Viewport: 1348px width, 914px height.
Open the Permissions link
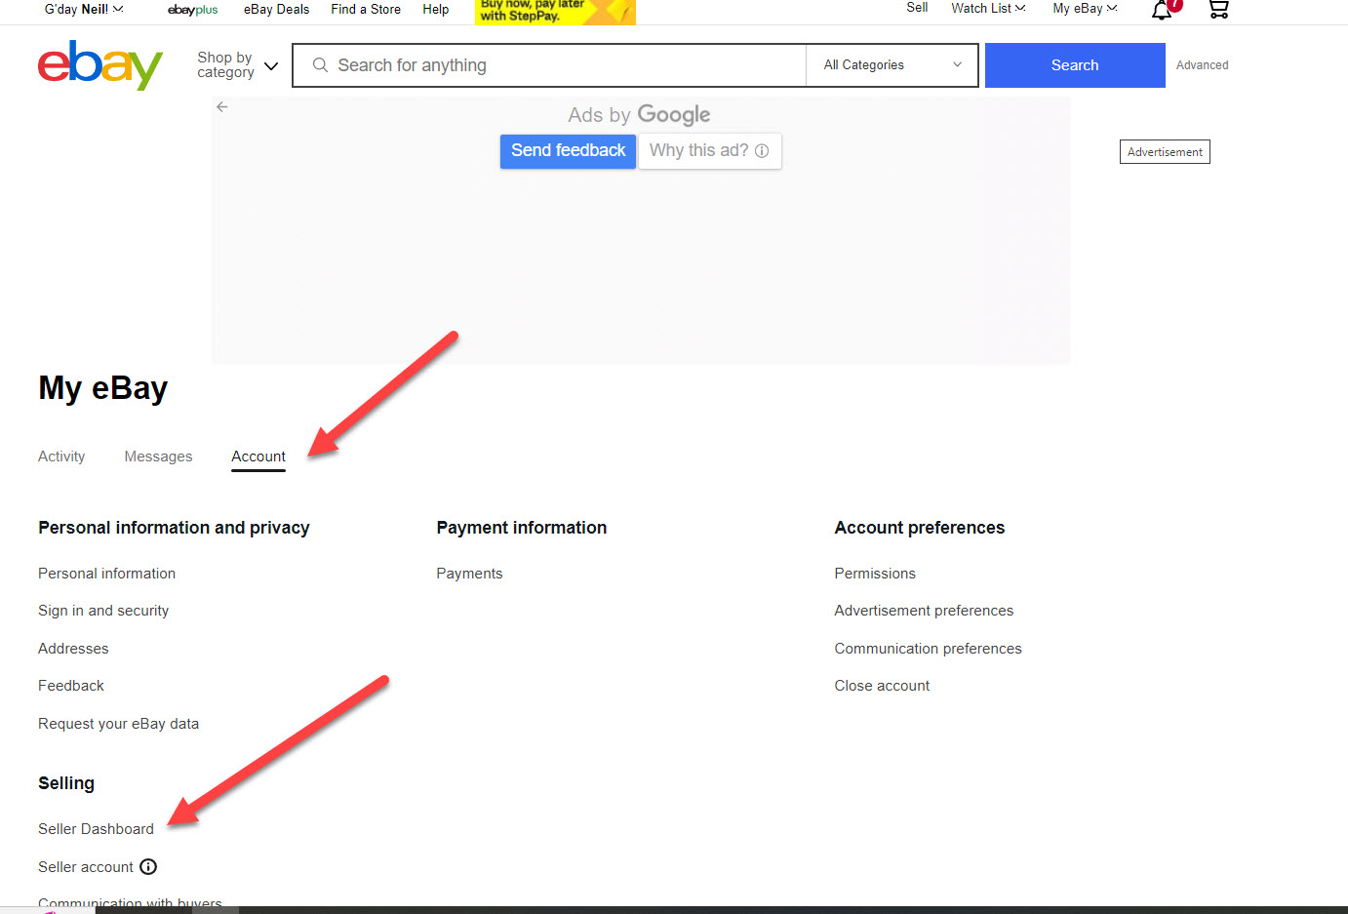click(875, 574)
